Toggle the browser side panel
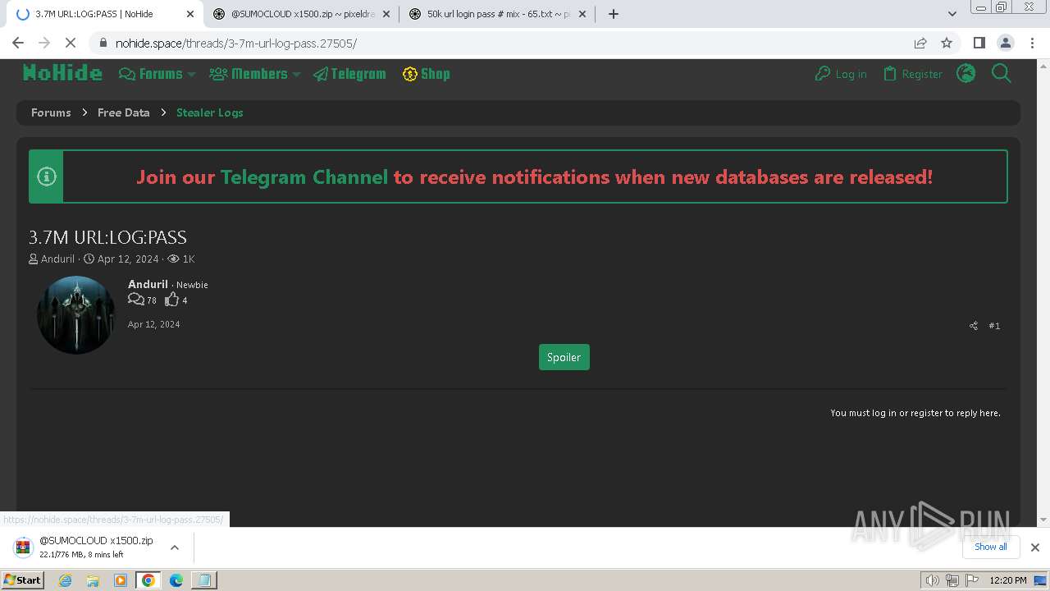 coord(979,43)
